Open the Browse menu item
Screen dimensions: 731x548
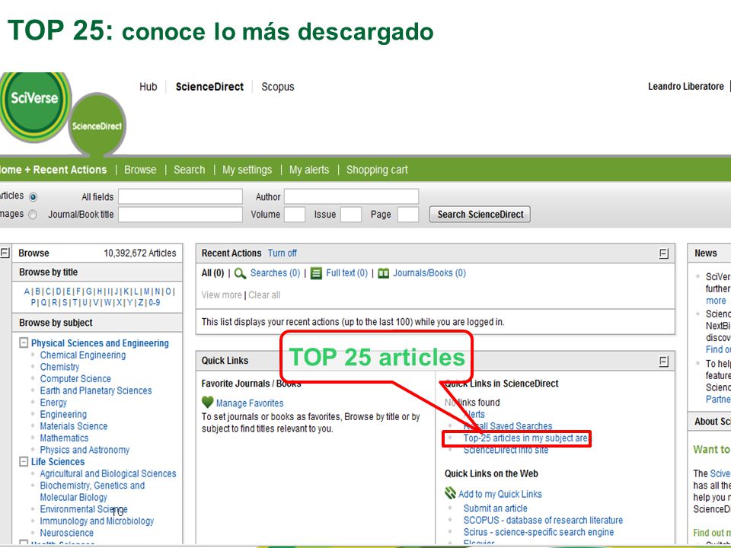point(140,170)
